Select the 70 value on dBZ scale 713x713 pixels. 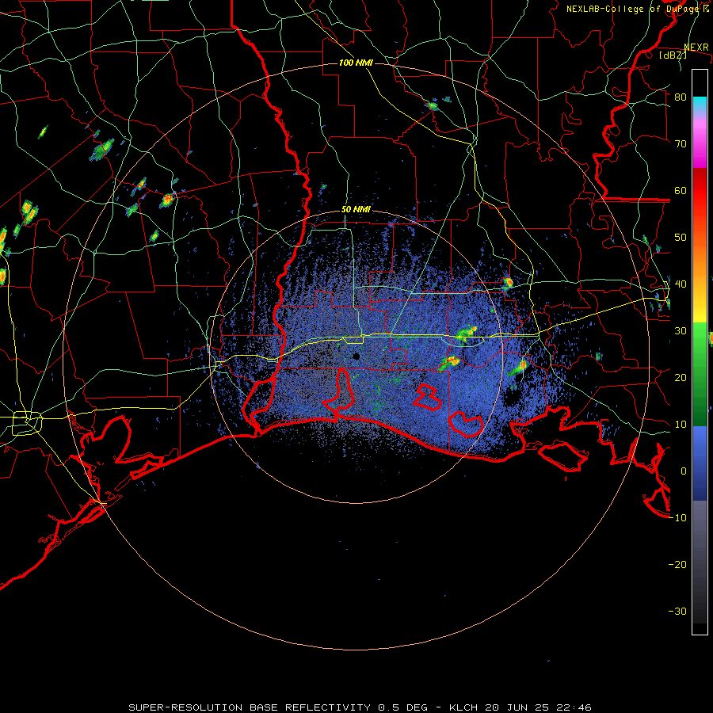pyautogui.click(x=681, y=144)
